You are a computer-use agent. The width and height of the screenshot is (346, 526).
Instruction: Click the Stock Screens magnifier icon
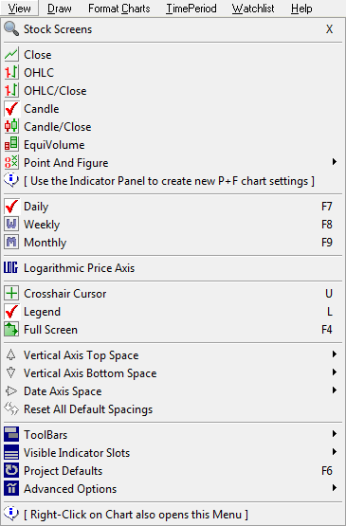tap(11, 28)
